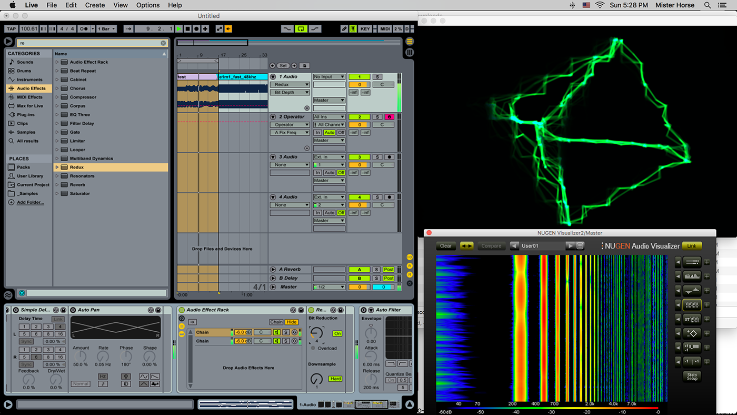Viewport: 737px width, 415px height.
Task: Open the All Ins input dropdown on 2 Operator
Action: point(329,117)
